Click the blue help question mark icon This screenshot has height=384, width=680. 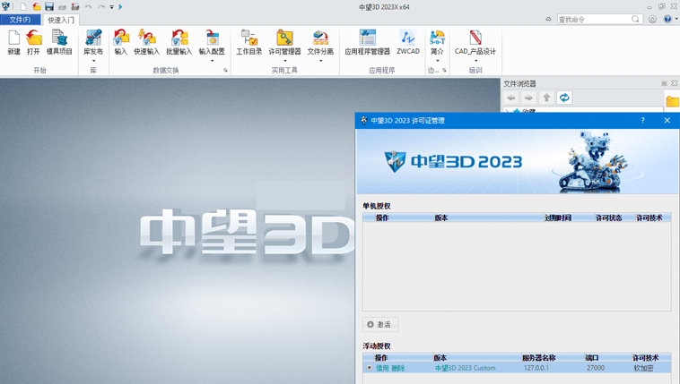point(667,19)
